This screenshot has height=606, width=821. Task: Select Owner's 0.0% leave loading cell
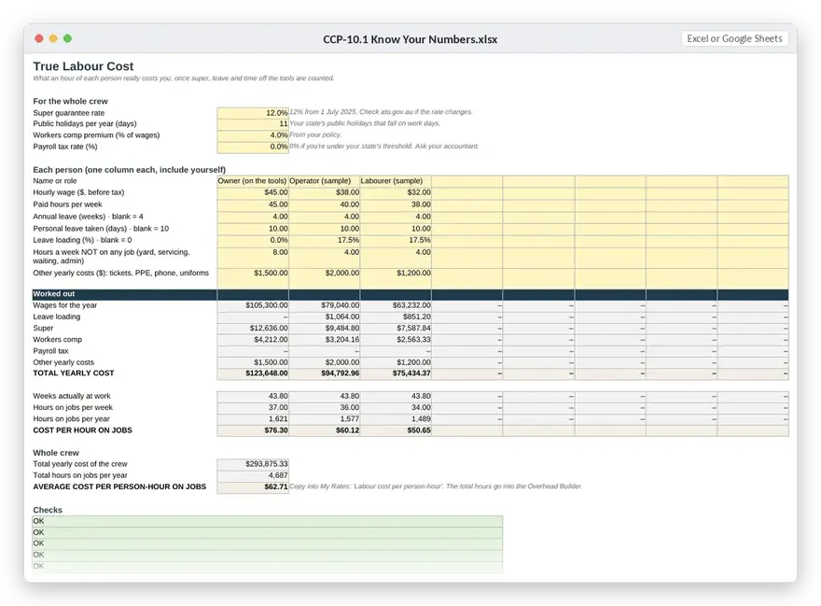[x=253, y=240]
